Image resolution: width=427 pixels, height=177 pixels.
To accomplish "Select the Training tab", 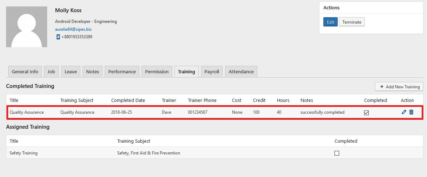I will [x=187, y=72].
